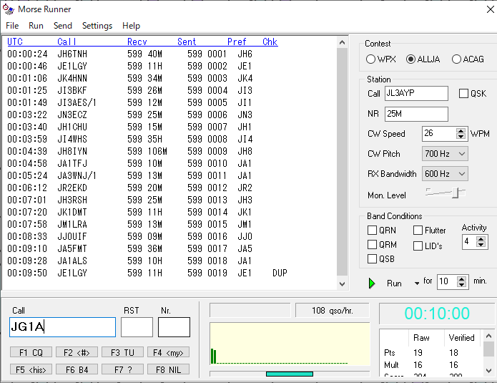Click the F6 B4 button

pos(77,369)
